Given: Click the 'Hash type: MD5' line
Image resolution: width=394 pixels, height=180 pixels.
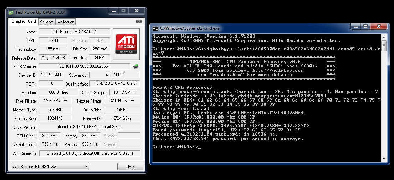Looking at the screenshot, I should 229,113.
